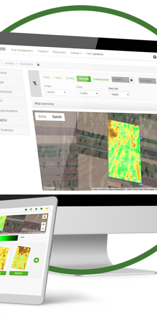Switch map to Karta view

(x=42, y=116)
